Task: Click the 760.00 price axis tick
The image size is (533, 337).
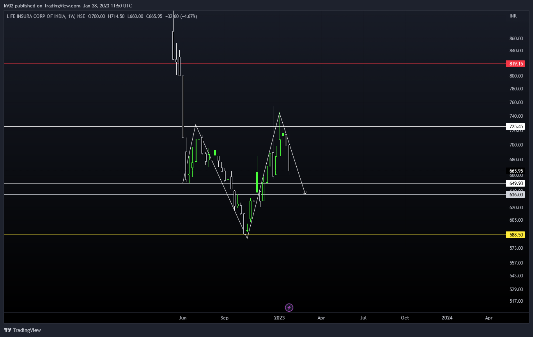Action: 516,102
